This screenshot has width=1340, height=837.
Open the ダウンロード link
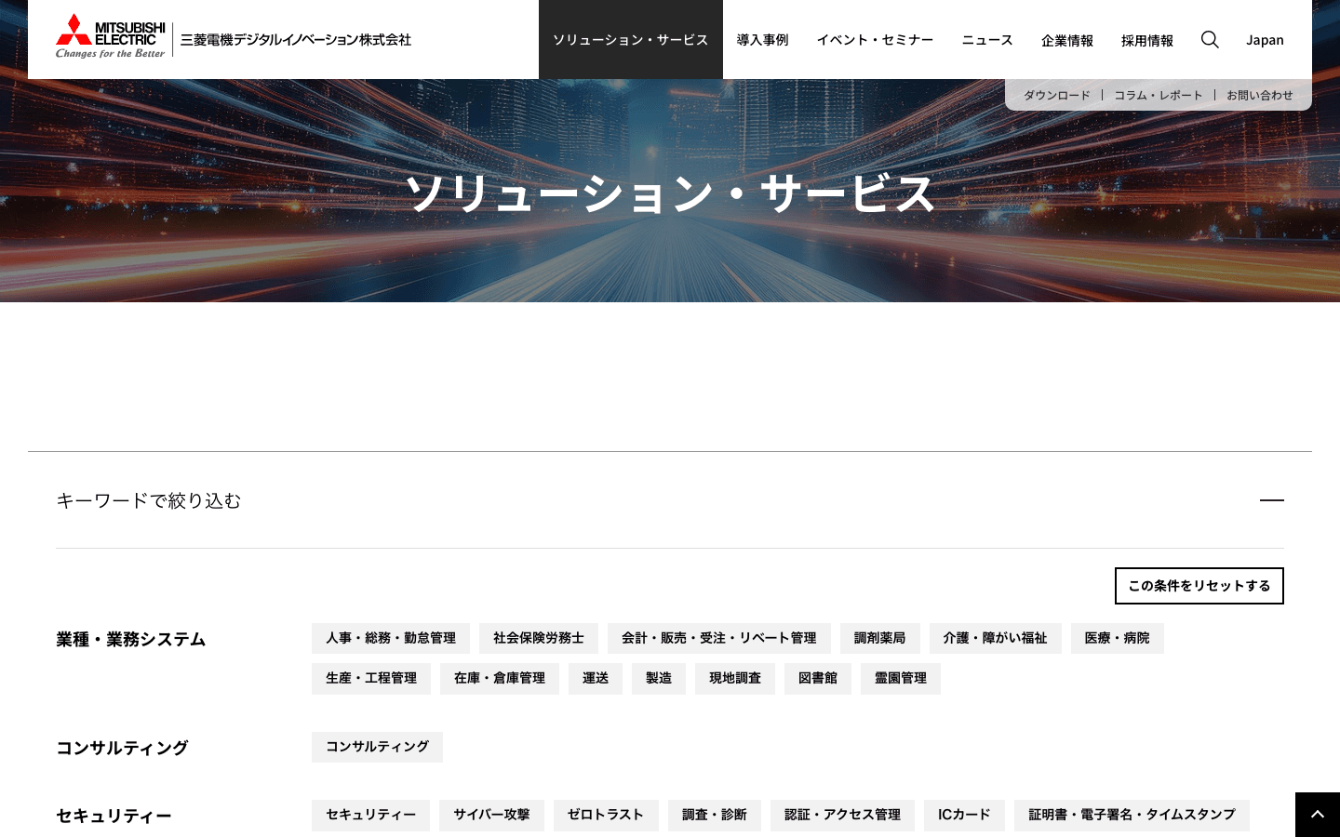coord(1057,95)
